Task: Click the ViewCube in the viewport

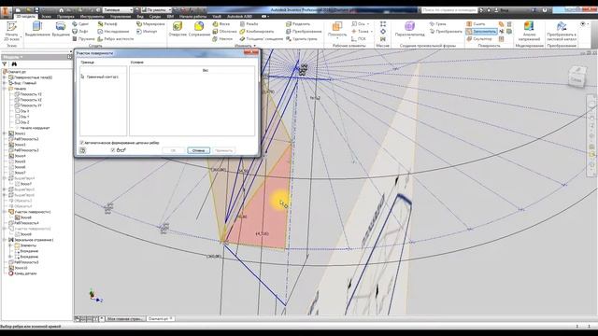Action: coord(577,77)
